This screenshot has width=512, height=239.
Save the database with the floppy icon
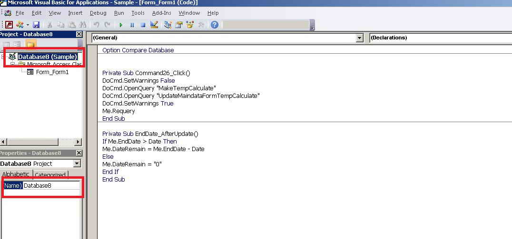pos(36,25)
